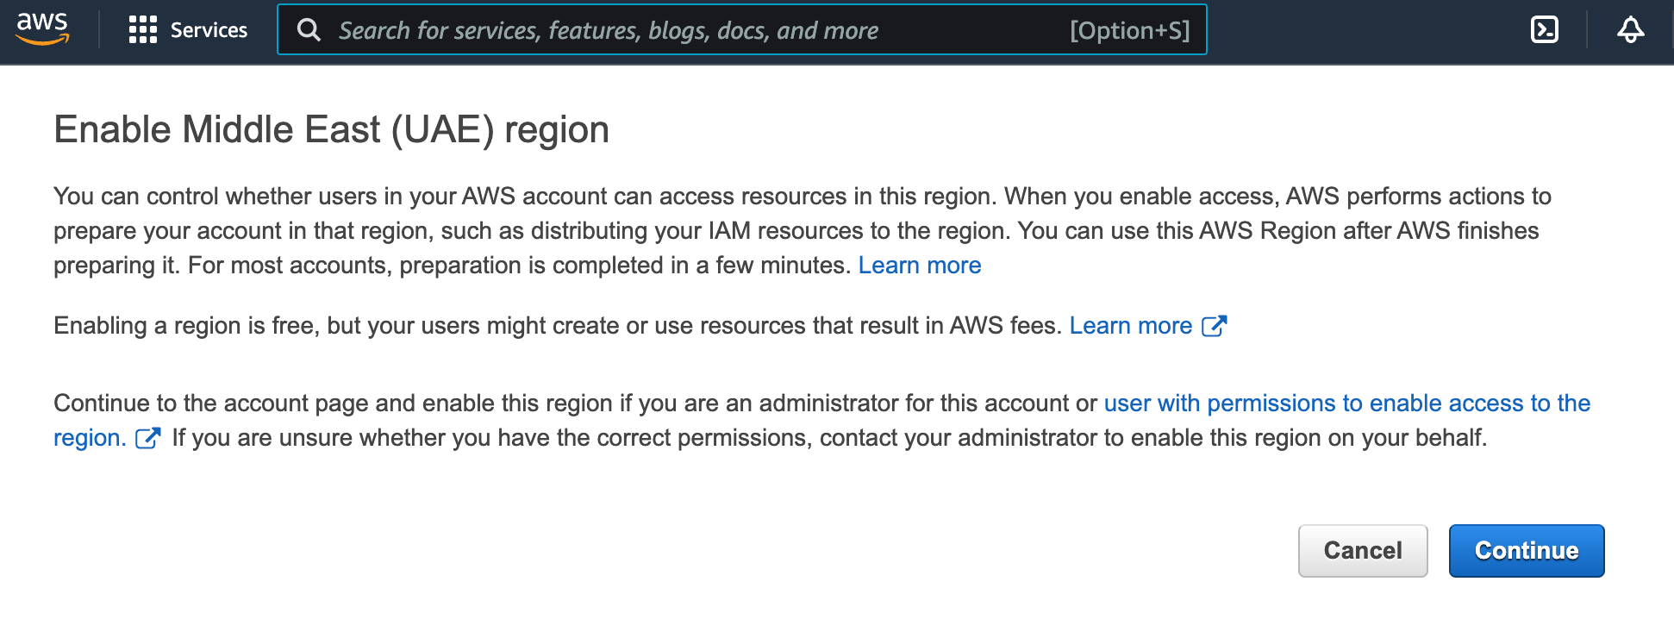Open Learn more about AWS fees
1674x638 pixels.
tap(1130, 326)
